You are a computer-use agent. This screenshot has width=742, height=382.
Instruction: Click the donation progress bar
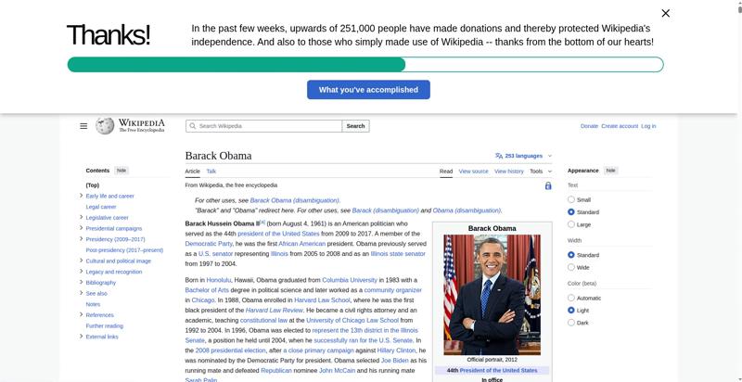click(x=365, y=65)
